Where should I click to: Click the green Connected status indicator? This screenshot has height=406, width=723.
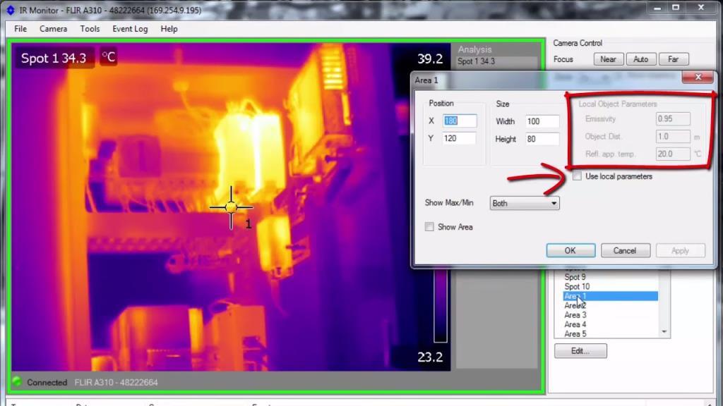pos(17,382)
